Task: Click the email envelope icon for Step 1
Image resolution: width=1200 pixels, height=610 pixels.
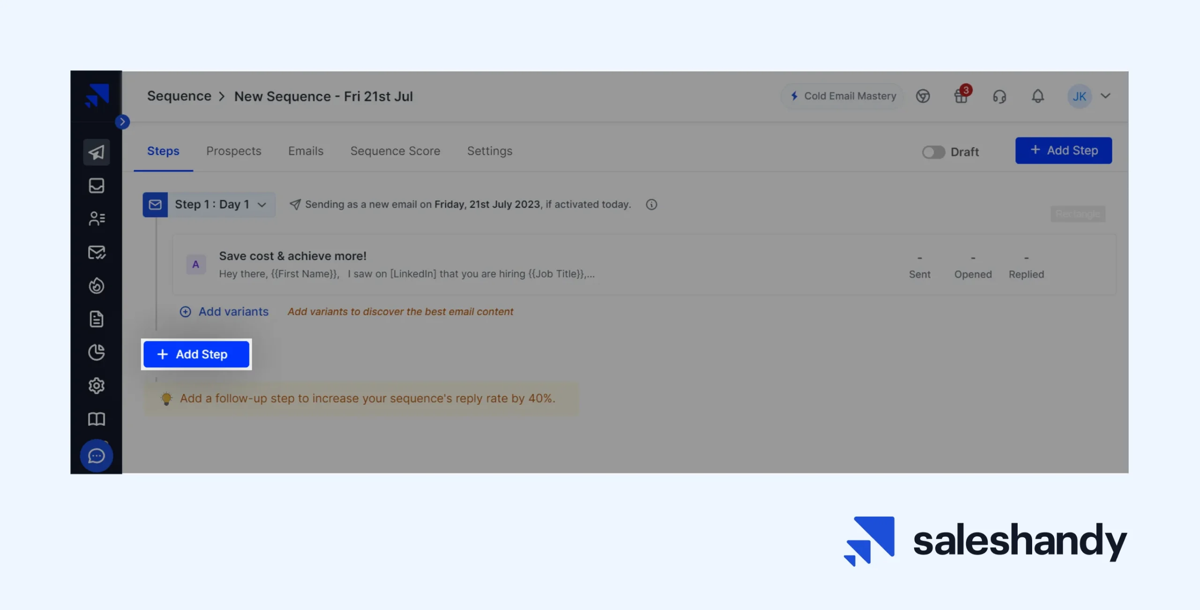Action: click(x=155, y=204)
